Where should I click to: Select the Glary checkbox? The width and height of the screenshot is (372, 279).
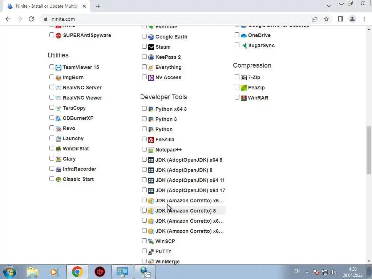52,158
